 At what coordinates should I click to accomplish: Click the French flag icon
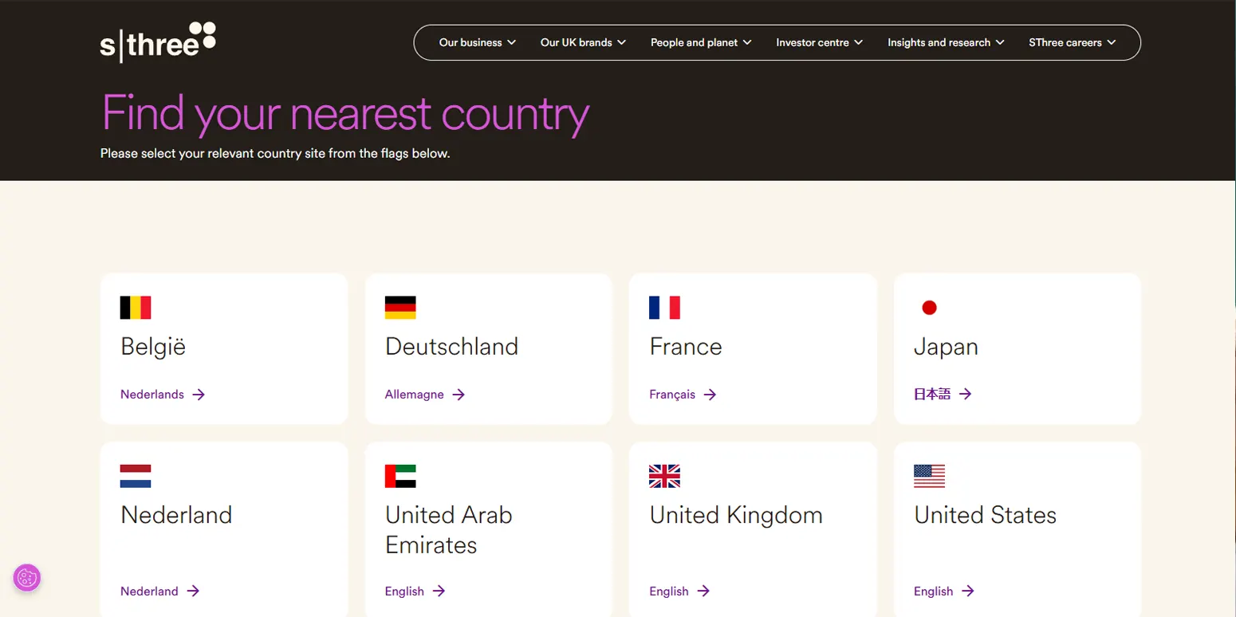665,308
